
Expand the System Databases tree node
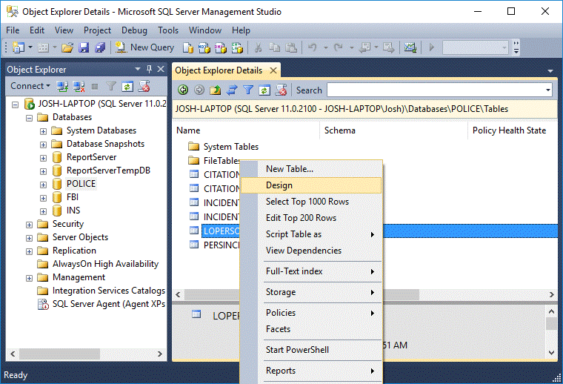(x=44, y=131)
